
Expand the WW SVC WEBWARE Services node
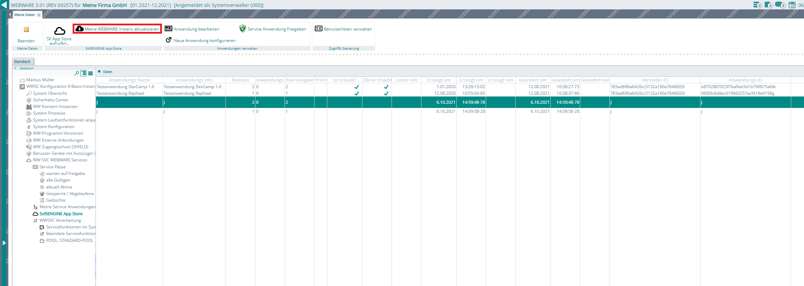[29, 160]
